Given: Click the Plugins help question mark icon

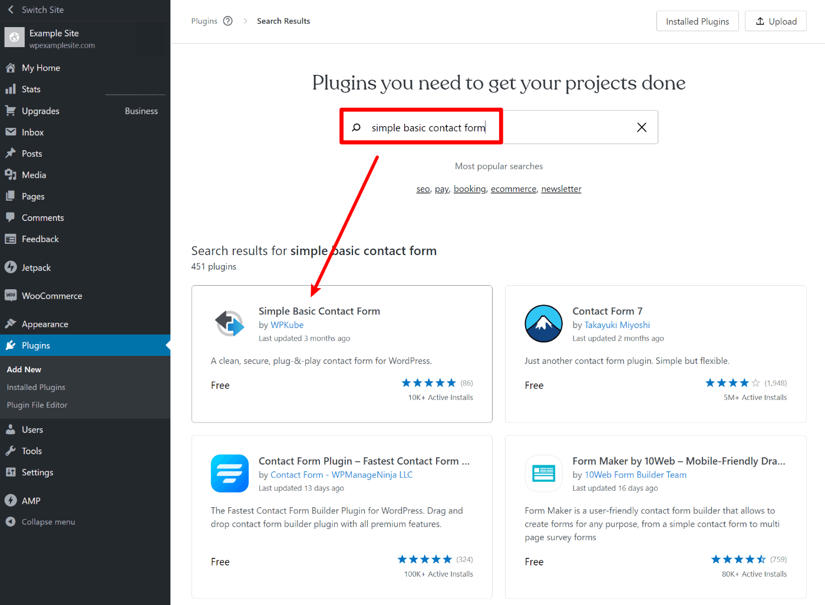Looking at the screenshot, I should point(228,21).
